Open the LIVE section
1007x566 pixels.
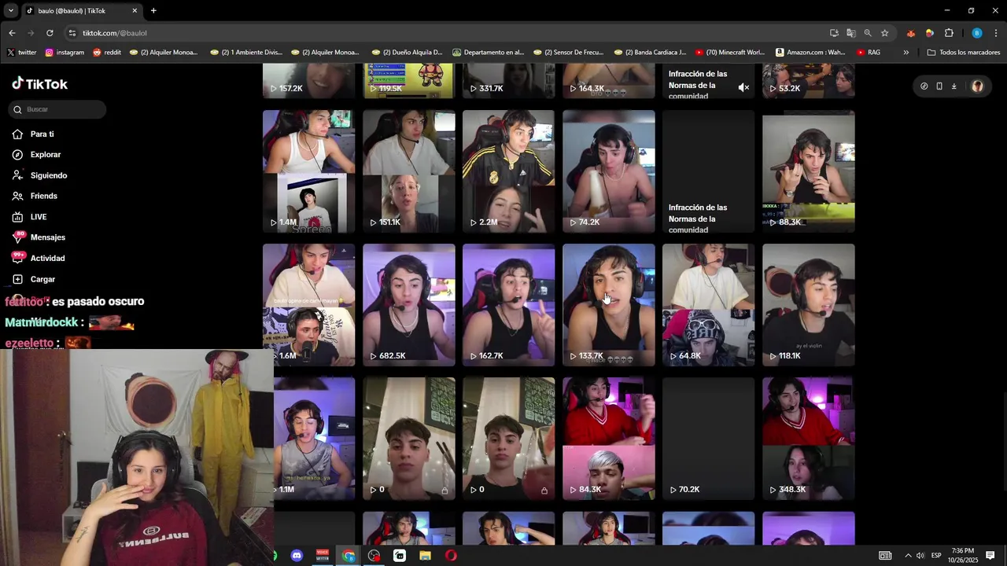(x=39, y=217)
